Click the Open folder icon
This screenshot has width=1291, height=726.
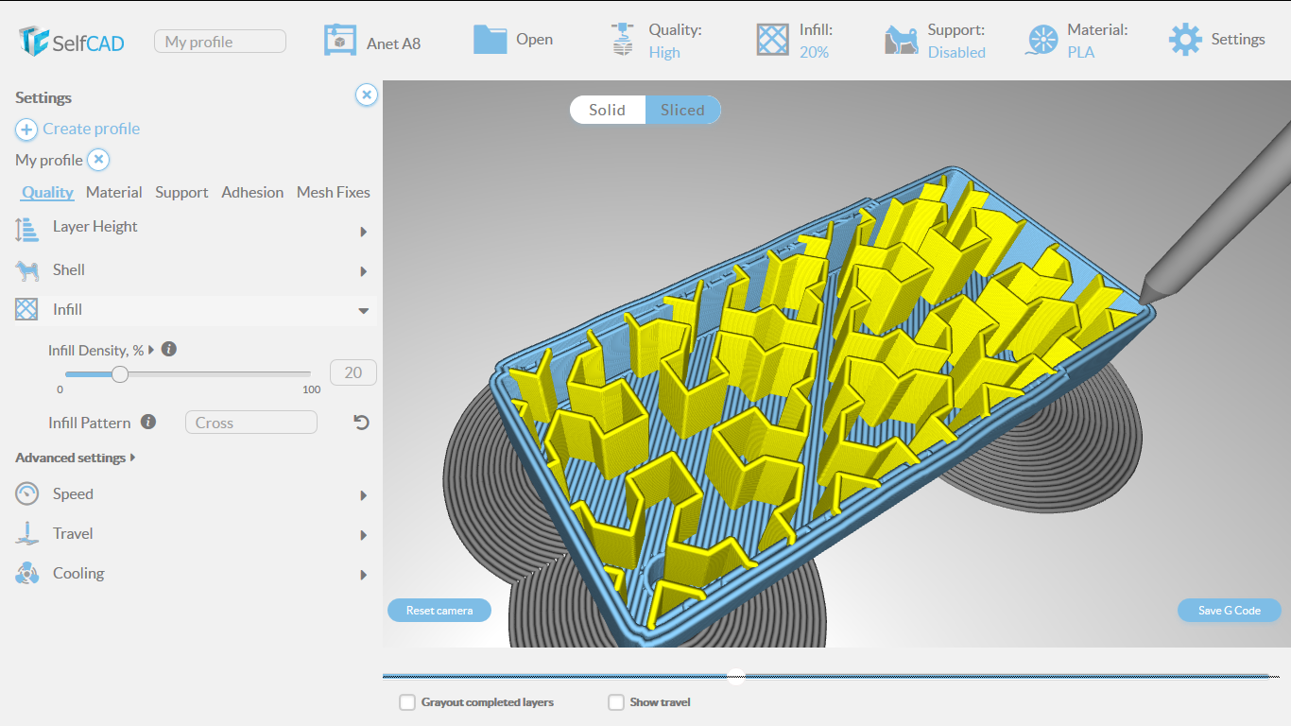[x=490, y=39]
